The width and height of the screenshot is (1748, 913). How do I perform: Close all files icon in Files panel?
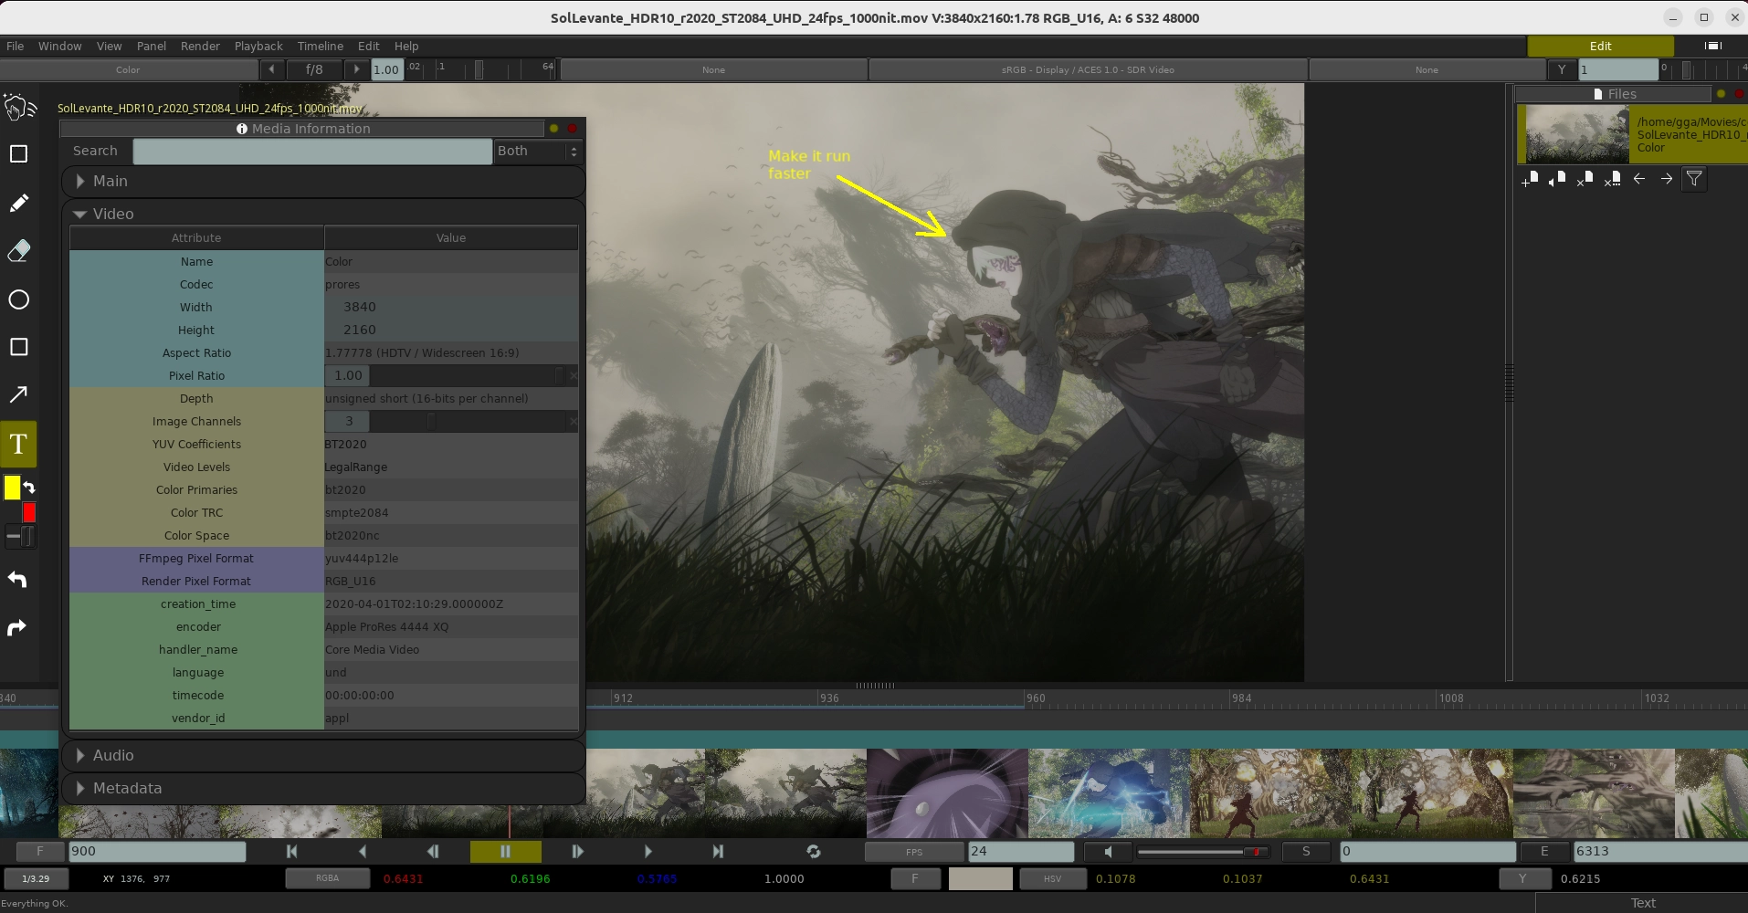(1612, 179)
